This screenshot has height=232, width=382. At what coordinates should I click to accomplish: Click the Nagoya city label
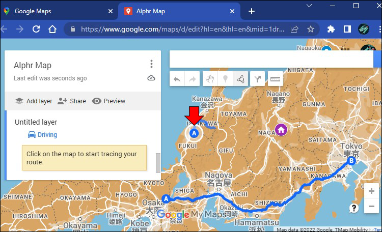pyautogui.click(x=219, y=179)
